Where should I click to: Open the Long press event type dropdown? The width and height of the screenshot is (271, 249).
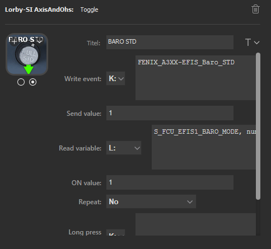pos(115,233)
